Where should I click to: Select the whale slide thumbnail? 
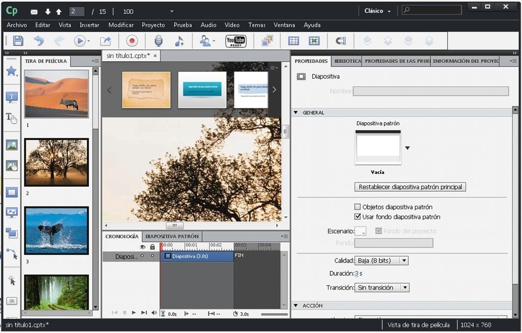click(x=57, y=230)
